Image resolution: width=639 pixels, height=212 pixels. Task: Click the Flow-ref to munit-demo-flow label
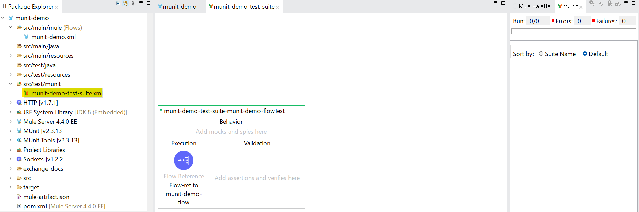point(184,194)
